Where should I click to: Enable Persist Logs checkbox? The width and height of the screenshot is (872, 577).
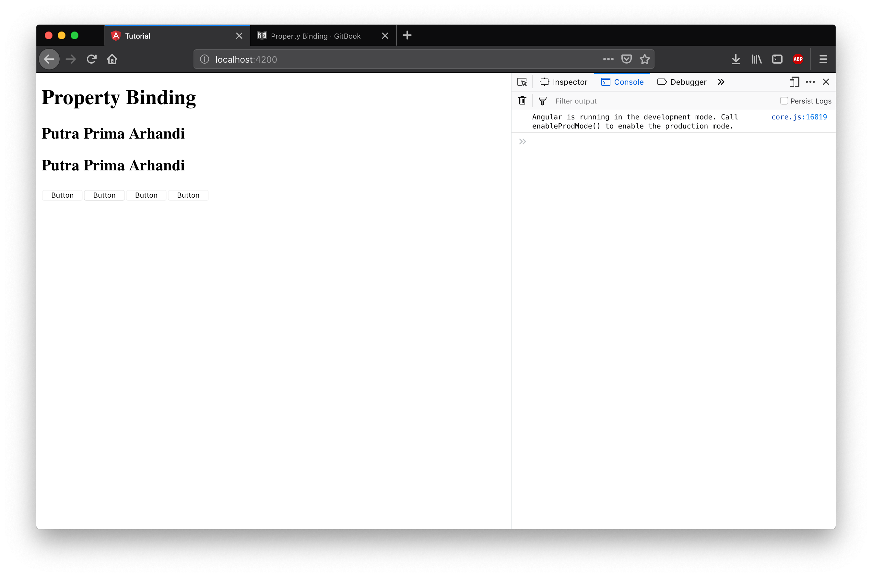(x=784, y=101)
